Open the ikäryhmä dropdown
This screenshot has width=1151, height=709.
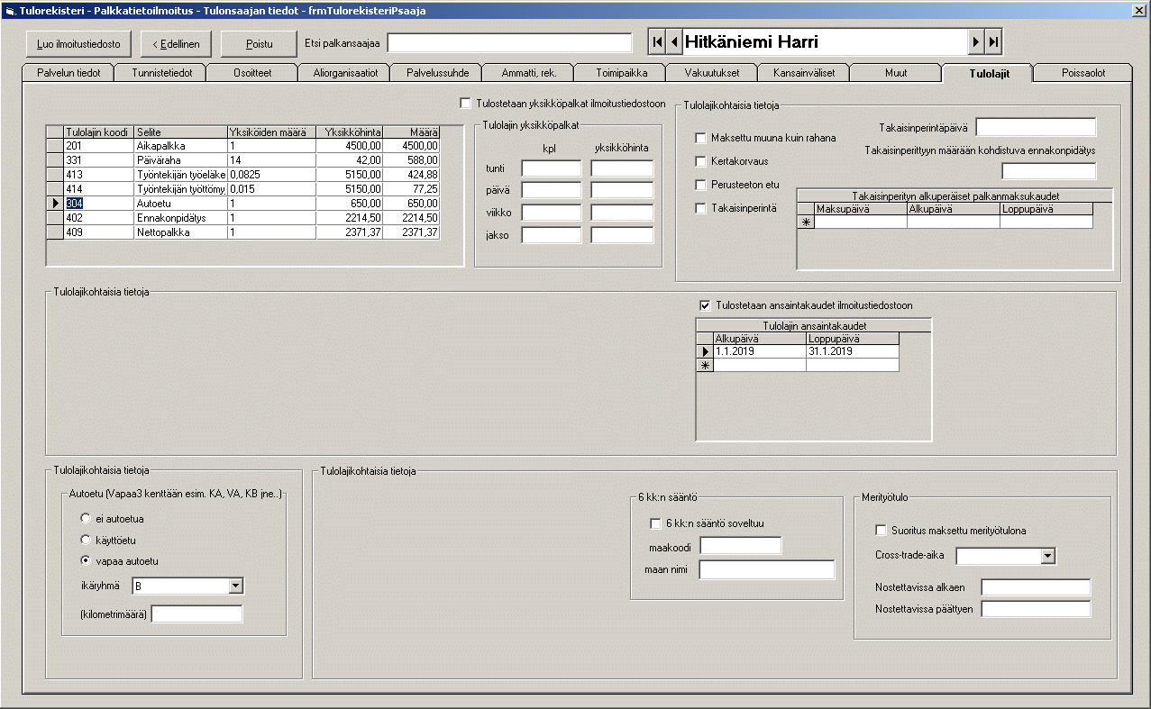tap(235, 586)
